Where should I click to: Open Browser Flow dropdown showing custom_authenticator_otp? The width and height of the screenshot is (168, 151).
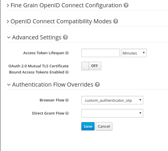click(112, 100)
